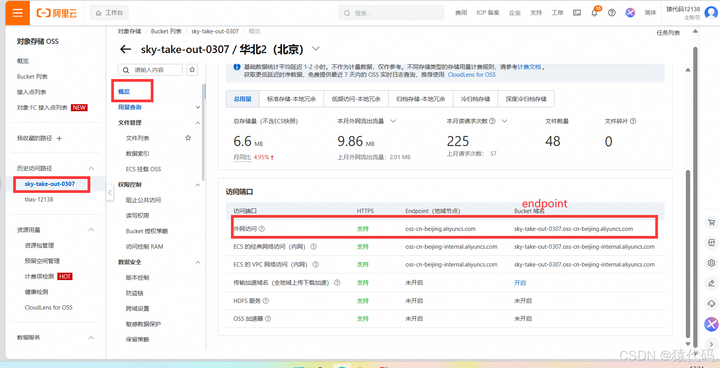Open 跨域设置 in data security
The height and width of the screenshot is (368, 720).
138,309
